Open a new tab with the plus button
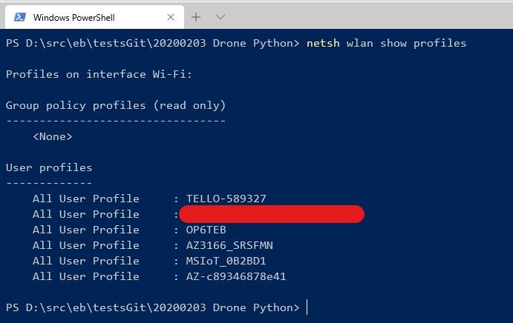The width and height of the screenshot is (513, 323). click(197, 16)
